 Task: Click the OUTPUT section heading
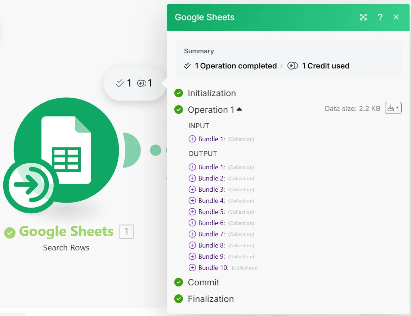pyautogui.click(x=202, y=153)
